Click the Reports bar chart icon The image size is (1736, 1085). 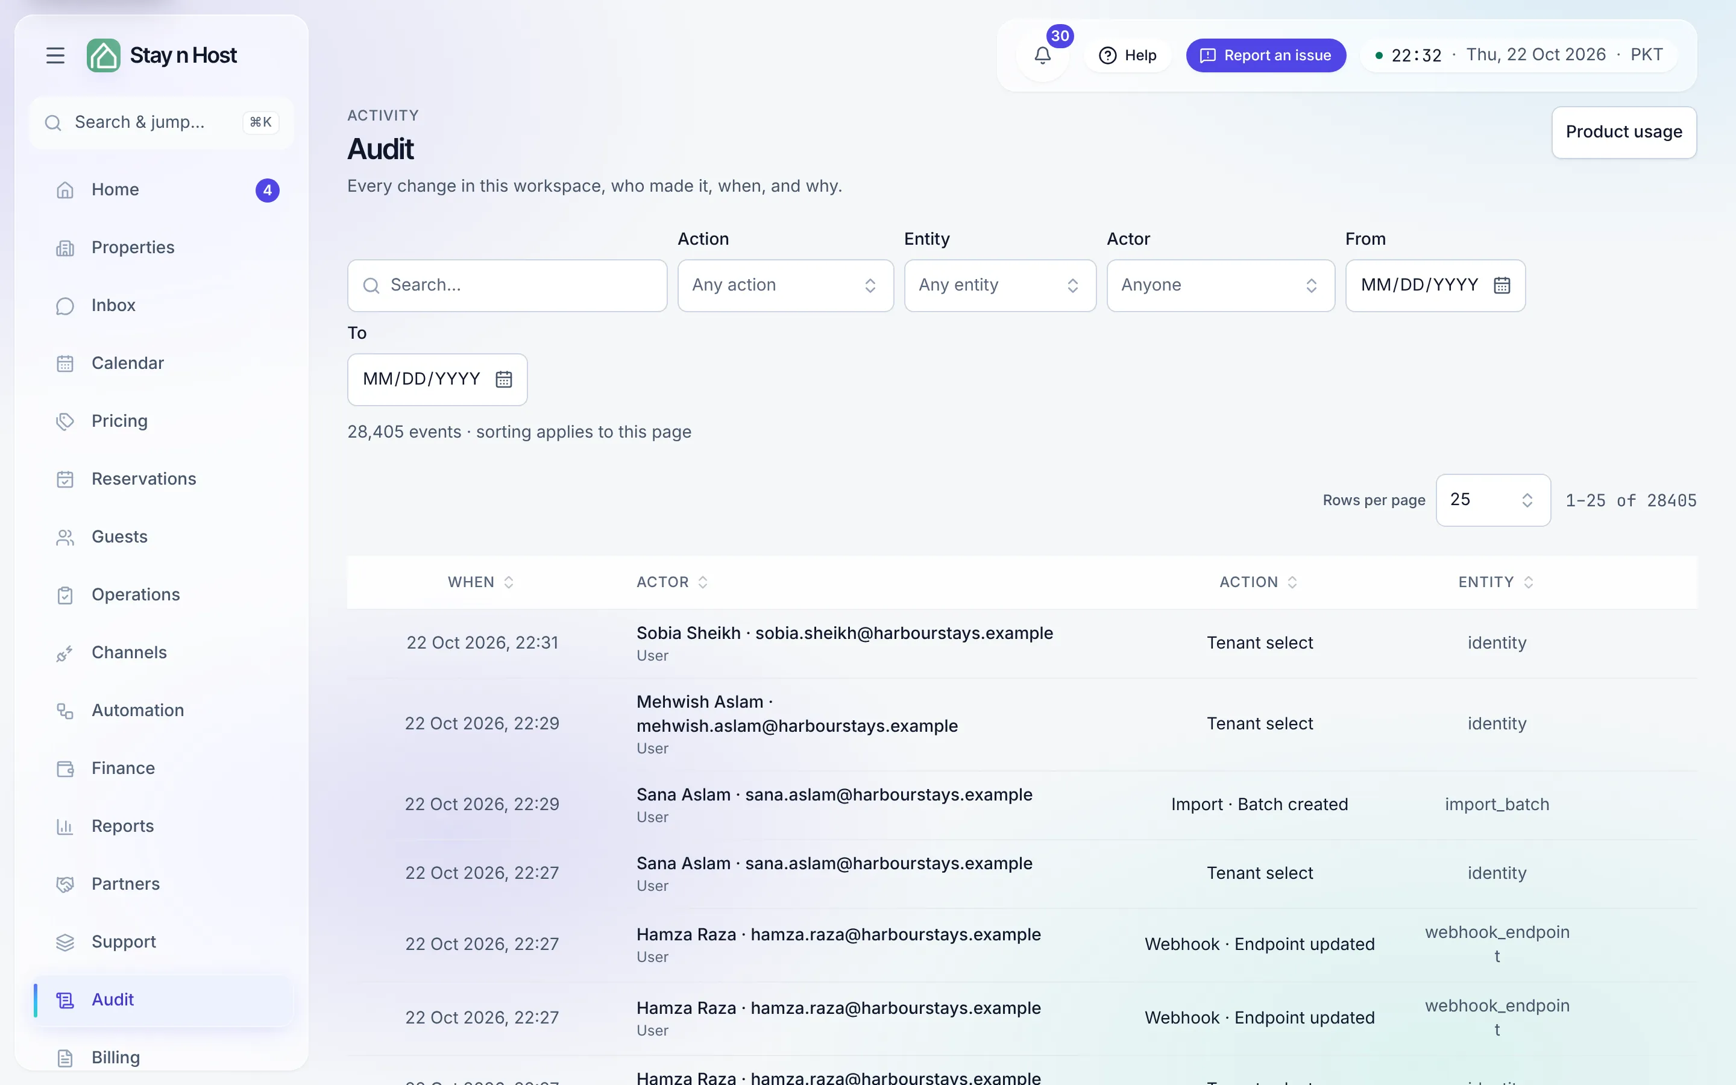coord(65,826)
